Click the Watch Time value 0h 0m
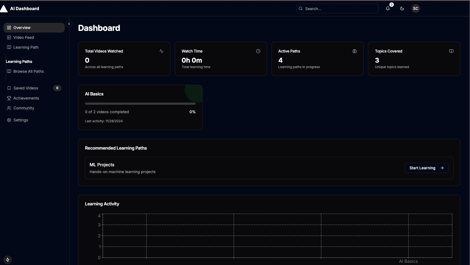The image size is (470, 265). tap(192, 60)
